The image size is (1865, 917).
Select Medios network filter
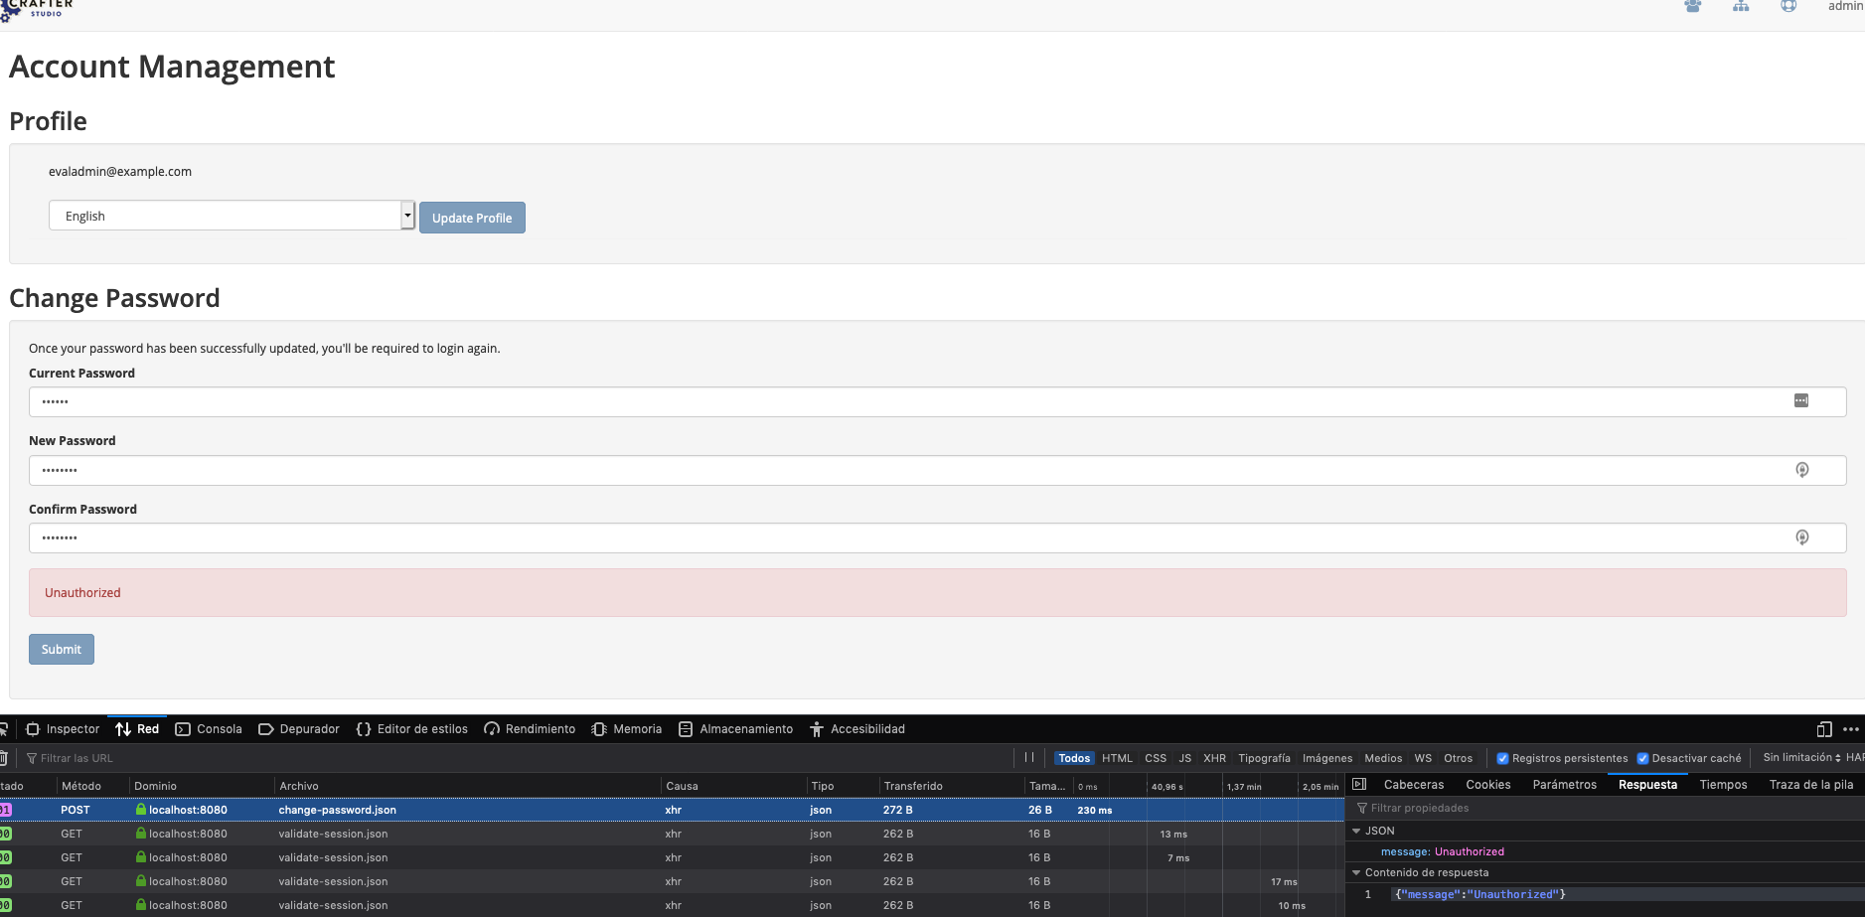pos(1383,758)
